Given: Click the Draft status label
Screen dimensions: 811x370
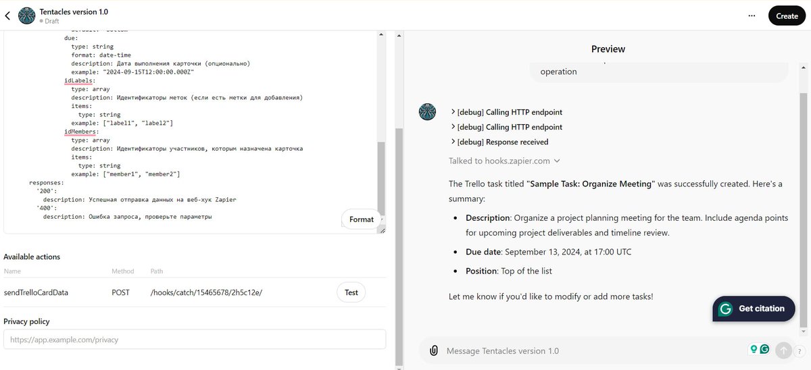Looking at the screenshot, I should point(51,21).
